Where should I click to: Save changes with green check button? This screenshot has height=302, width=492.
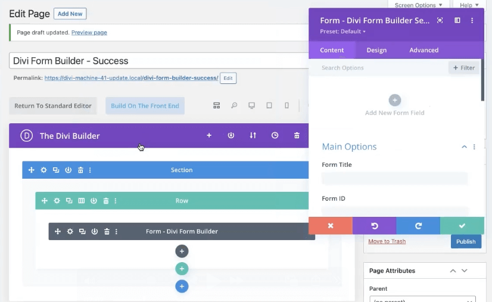pos(462,225)
